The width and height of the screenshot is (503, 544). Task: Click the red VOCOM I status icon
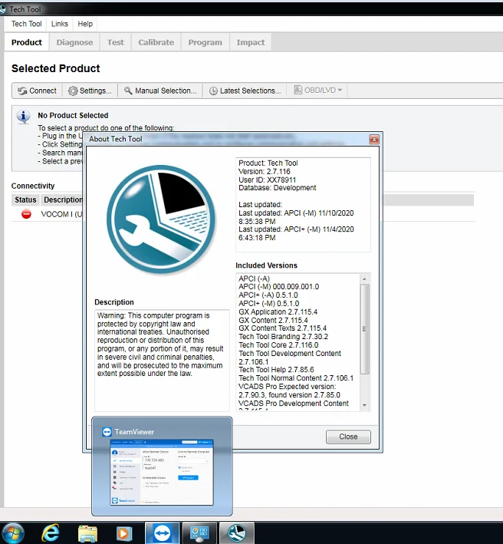pyautogui.click(x=26, y=214)
